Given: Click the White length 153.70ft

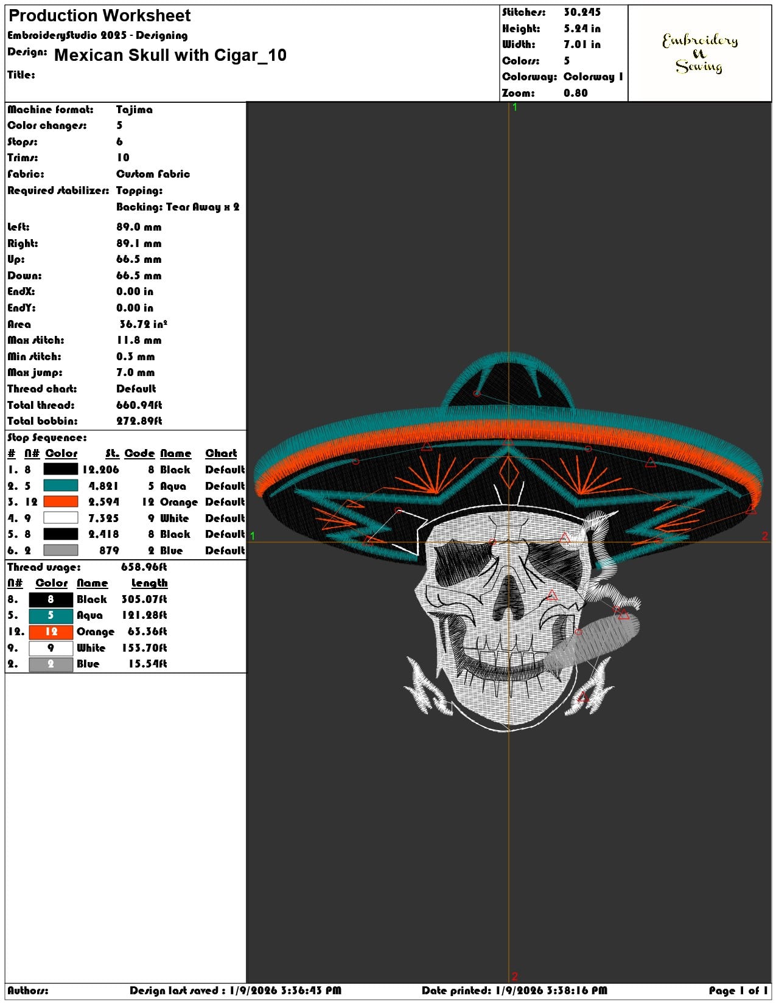Looking at the screenshot, I should coord(144,648).
